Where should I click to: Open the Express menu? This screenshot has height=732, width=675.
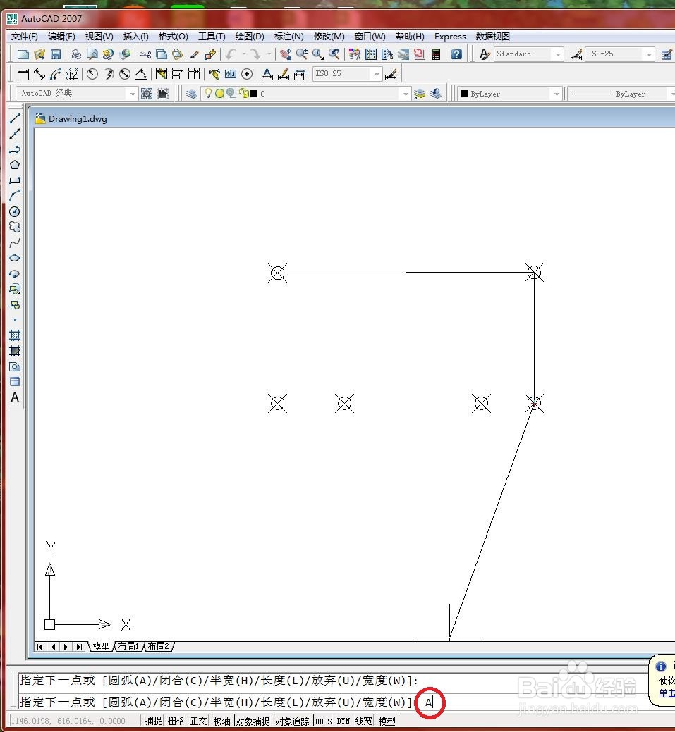(x=450, y=37)
